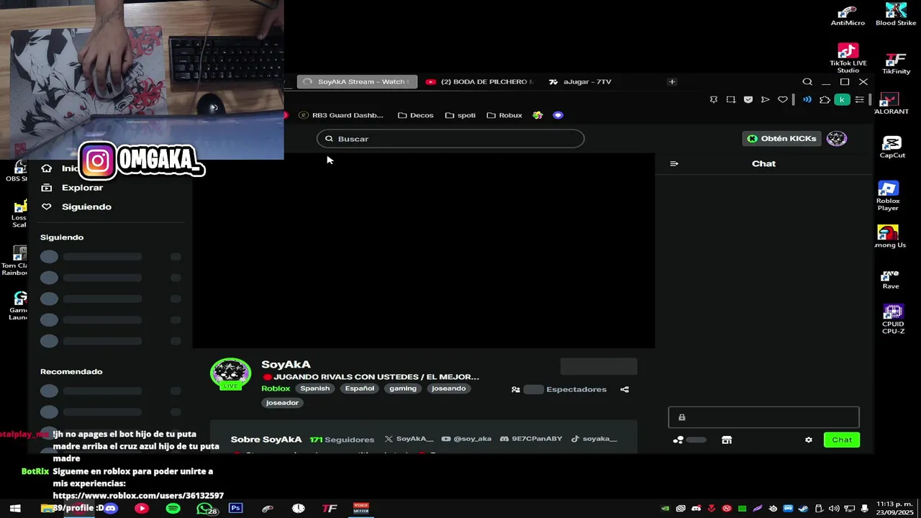Open the colorful flower bookmark icon
This screenshot has width=921, height=518.
[537, 115]
